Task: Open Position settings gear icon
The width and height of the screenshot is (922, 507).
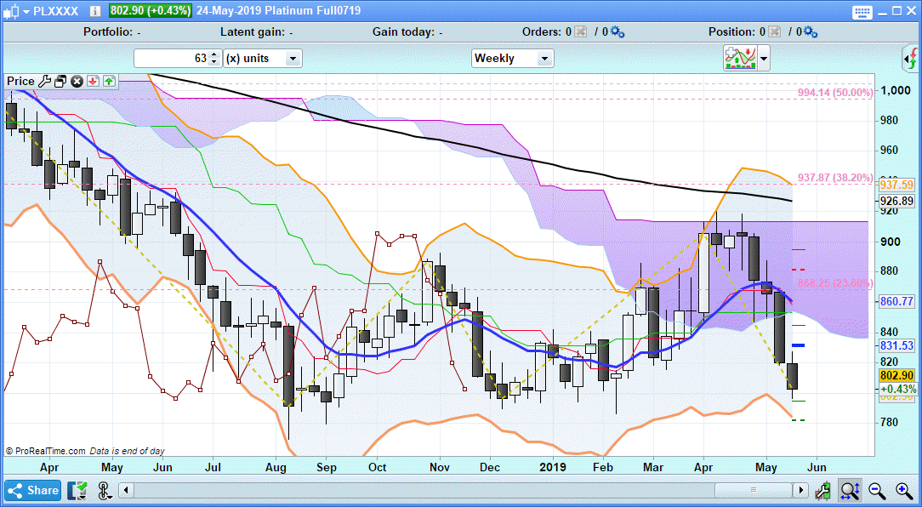Action: (x=811, y=31)
